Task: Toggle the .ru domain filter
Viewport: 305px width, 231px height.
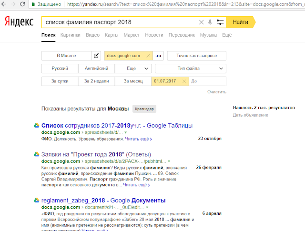Action: pos(158,56)
